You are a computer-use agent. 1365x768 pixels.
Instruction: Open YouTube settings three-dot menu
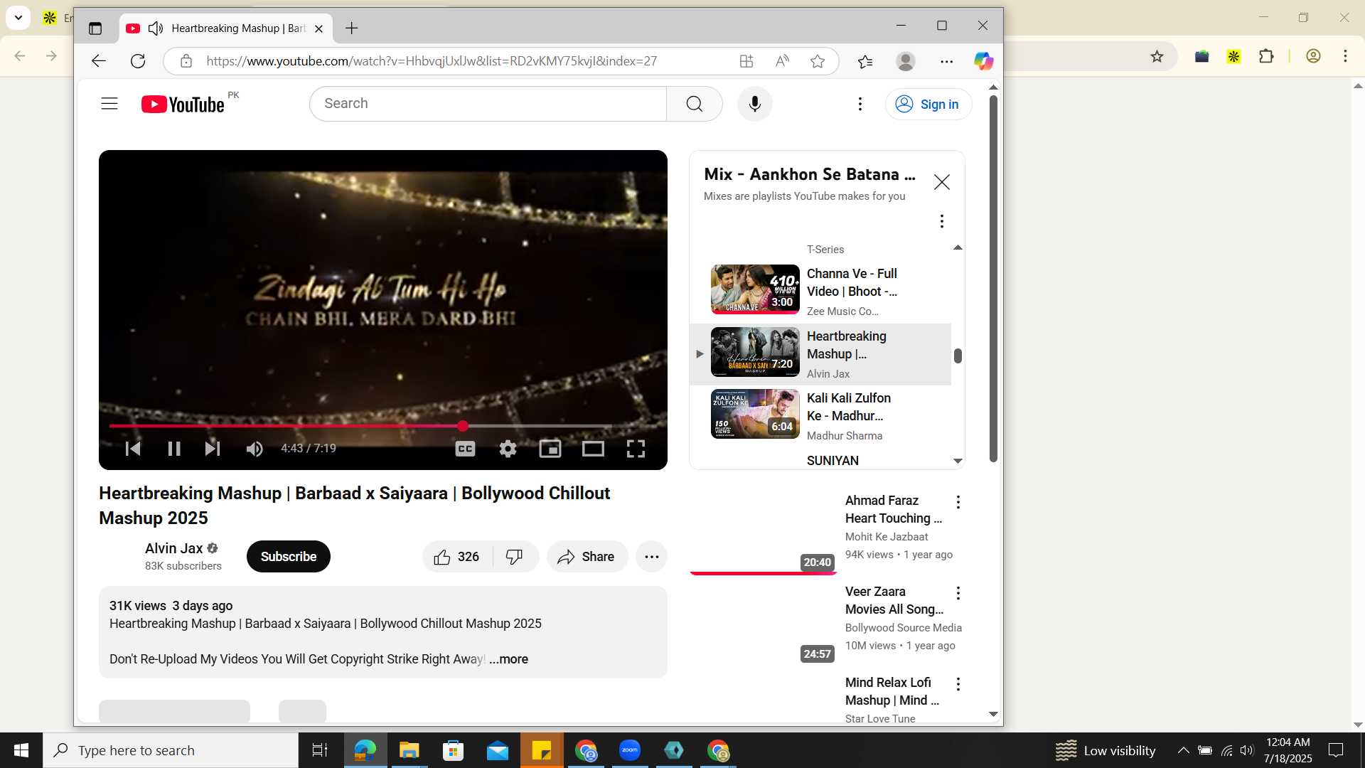tap(860, 104)
